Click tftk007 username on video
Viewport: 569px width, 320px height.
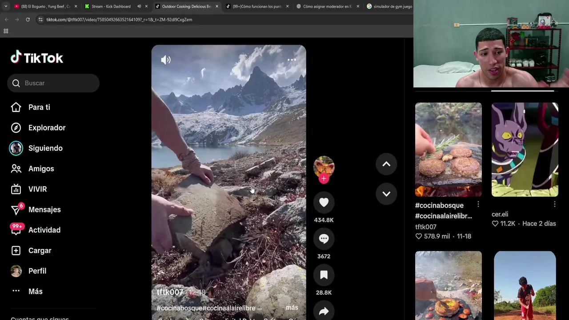[x=170, y=292]
